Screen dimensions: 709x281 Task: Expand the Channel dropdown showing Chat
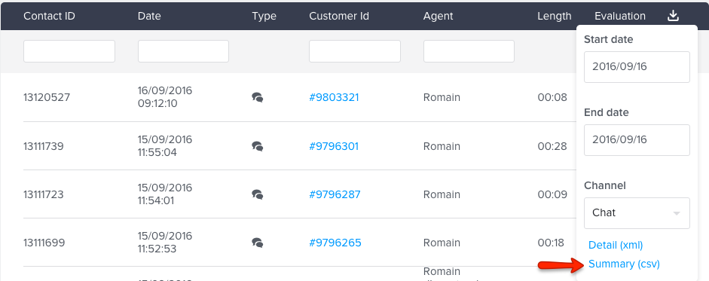637,212
